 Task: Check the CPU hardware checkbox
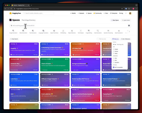[x=114, y=58]
